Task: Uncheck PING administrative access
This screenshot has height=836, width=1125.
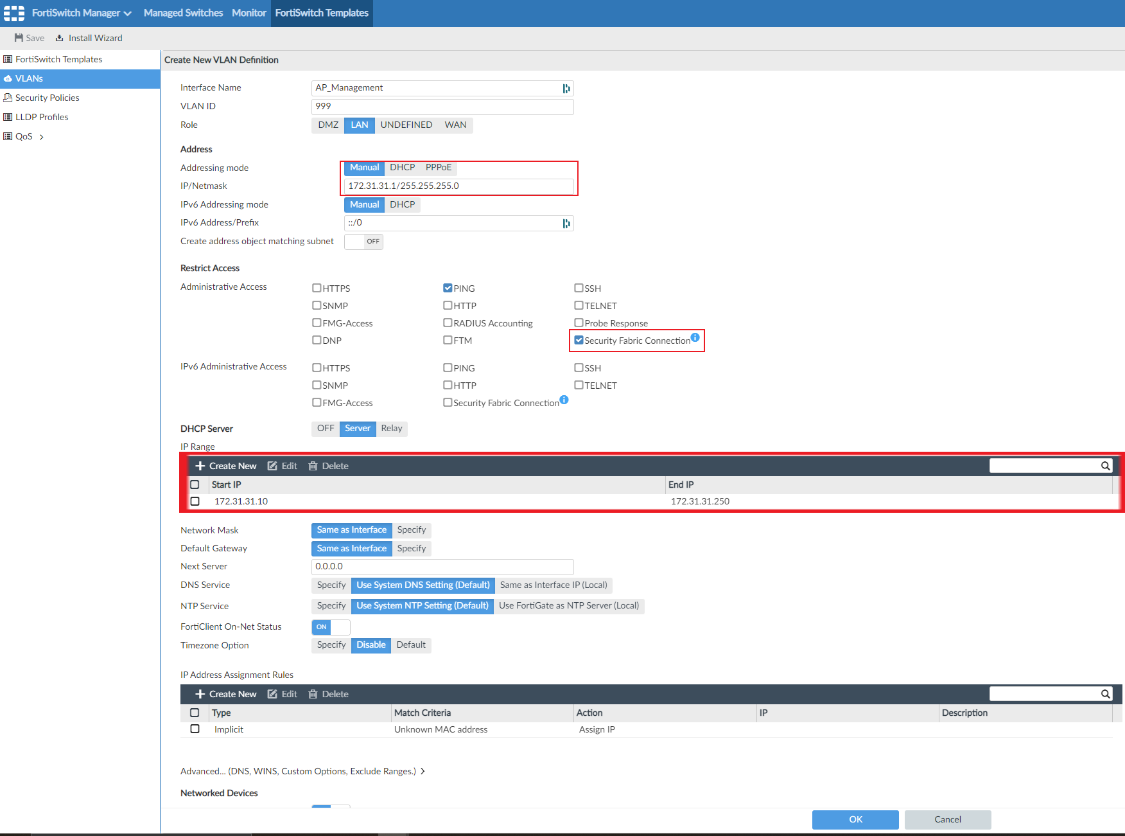Action: point(448,288)
